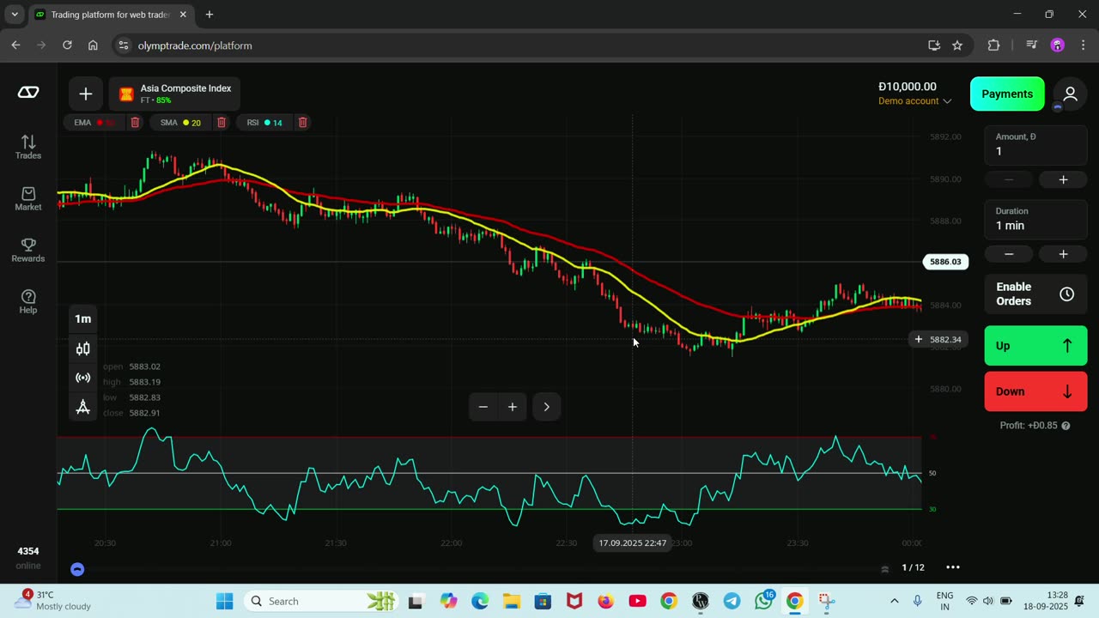1099x618 pixels.
Task: Click the 5886.03 current price label
Action: tap(945, 262)
